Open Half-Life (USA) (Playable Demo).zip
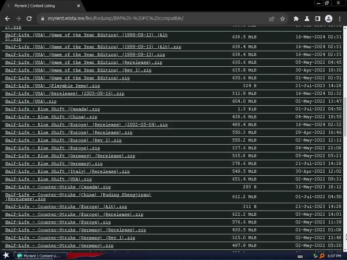The height and width of the screenshot is (260, 347). point(53,86)
